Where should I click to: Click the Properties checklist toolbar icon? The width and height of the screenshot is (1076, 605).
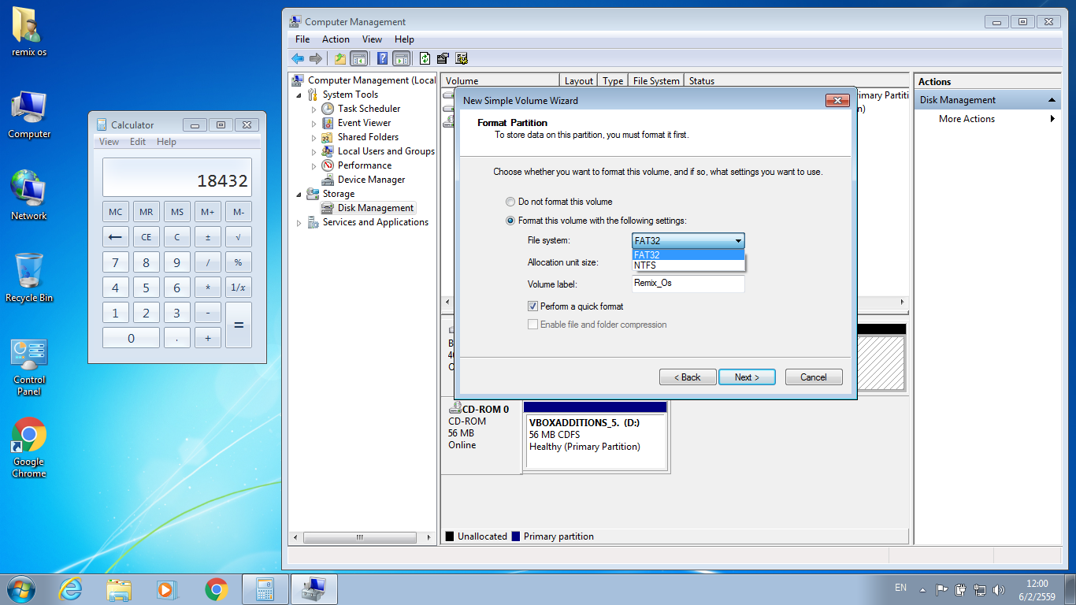click(443, 58)
